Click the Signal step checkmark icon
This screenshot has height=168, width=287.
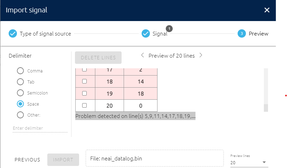146,34
